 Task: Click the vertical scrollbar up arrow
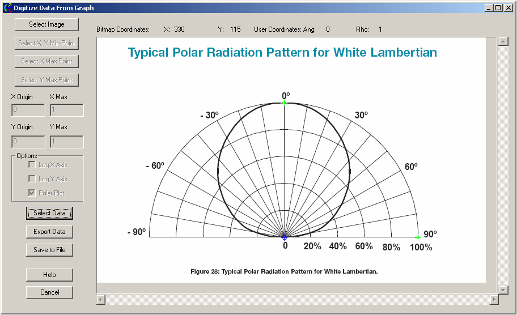502,42
